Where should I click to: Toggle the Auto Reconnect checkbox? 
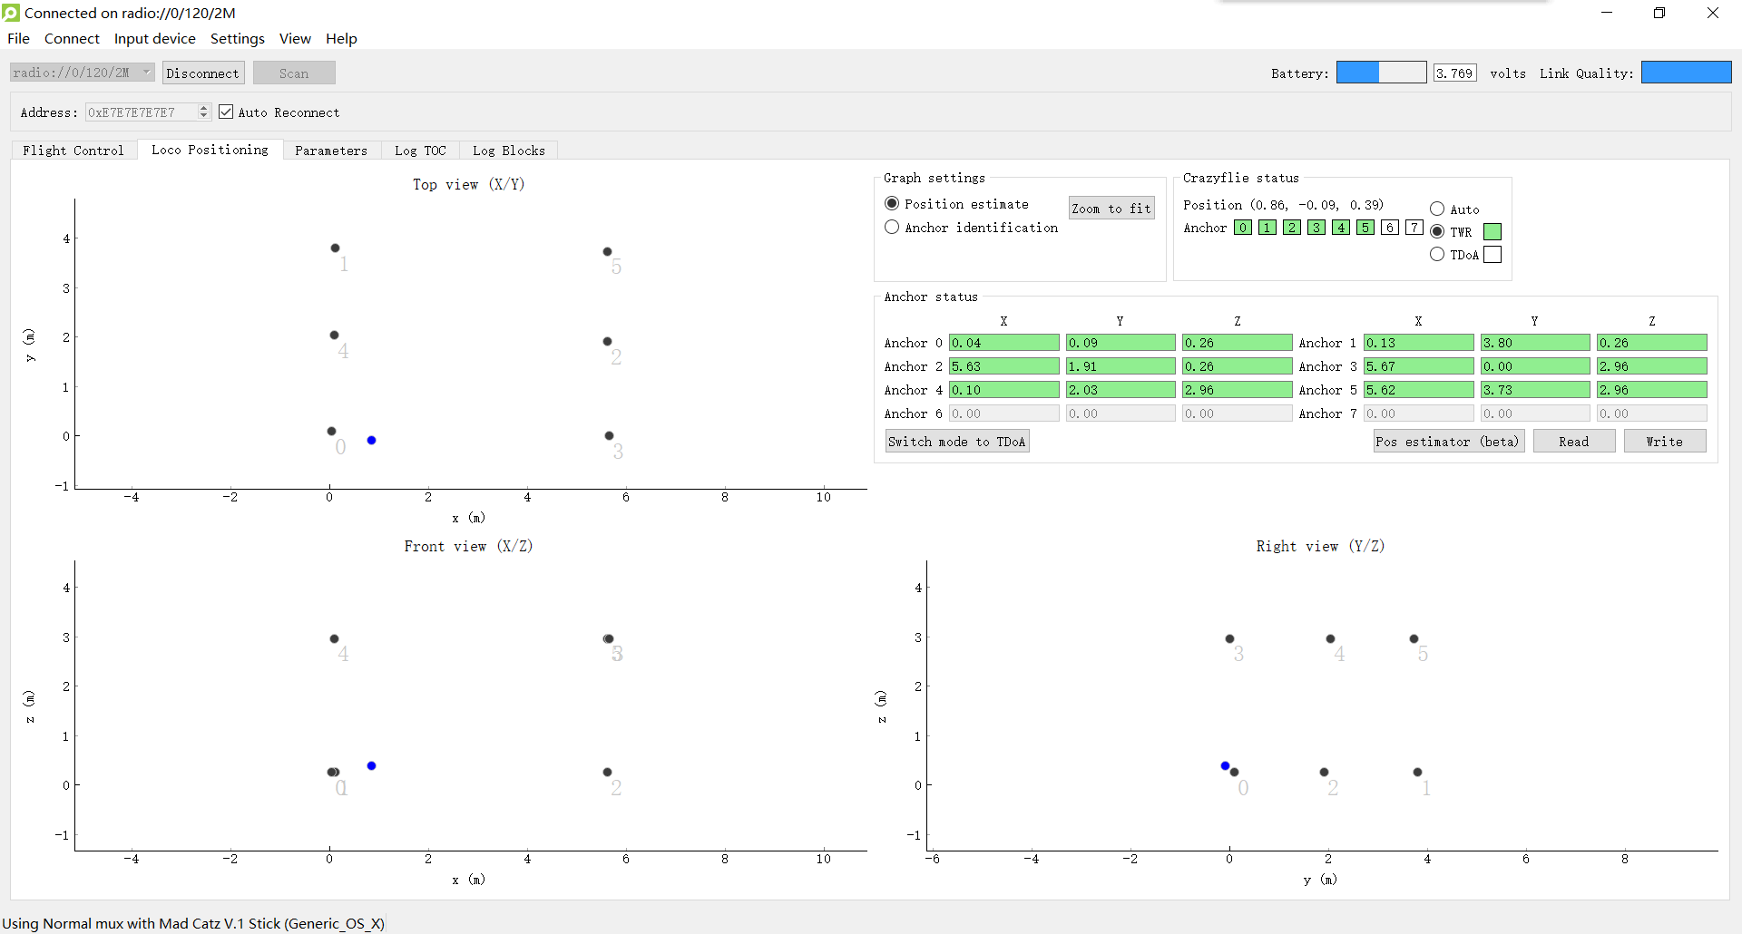(x=226, y=112)
